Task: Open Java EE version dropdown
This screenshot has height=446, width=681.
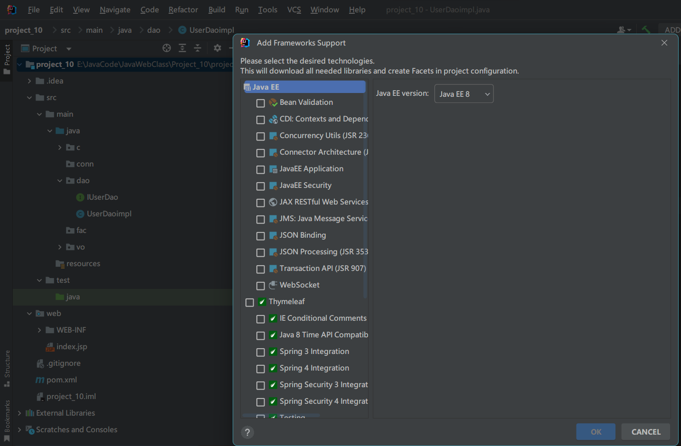Action: click(x=463, y=94)
